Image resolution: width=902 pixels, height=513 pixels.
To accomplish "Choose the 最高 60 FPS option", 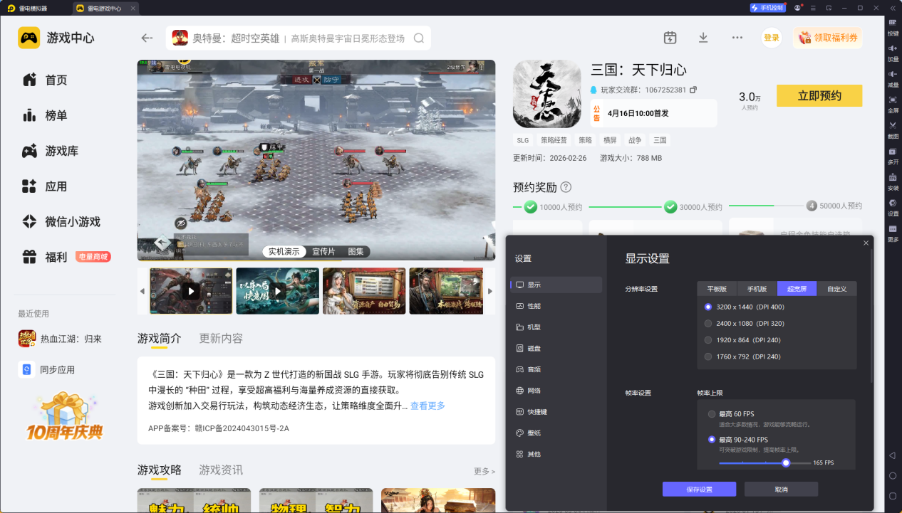I will click(712, 414).
